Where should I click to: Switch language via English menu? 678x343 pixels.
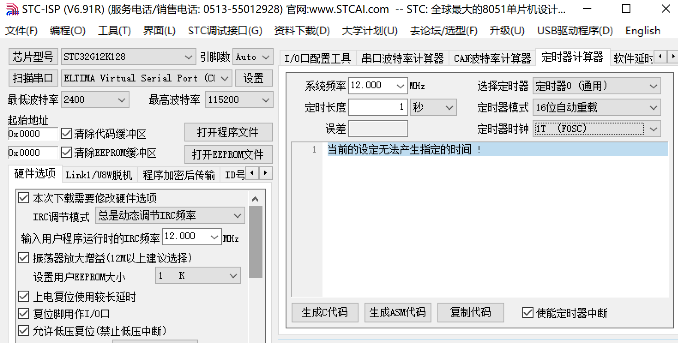[642, 30]
